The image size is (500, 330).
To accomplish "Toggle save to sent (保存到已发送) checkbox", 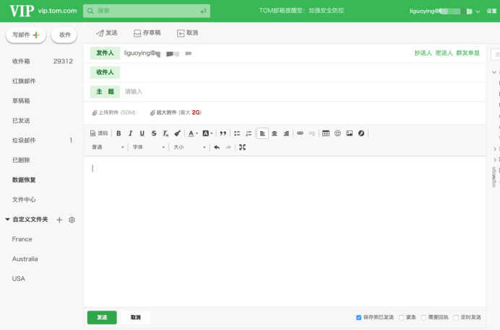I will 358,317.
